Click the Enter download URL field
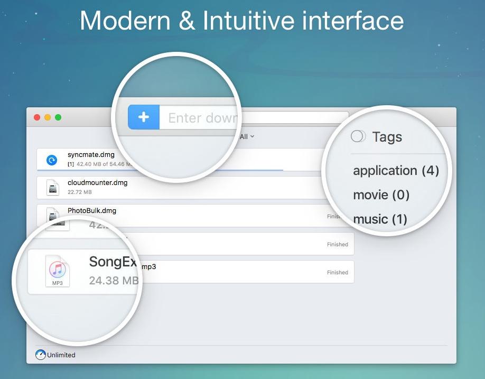 pyautogui.click(x=254, y=117)
